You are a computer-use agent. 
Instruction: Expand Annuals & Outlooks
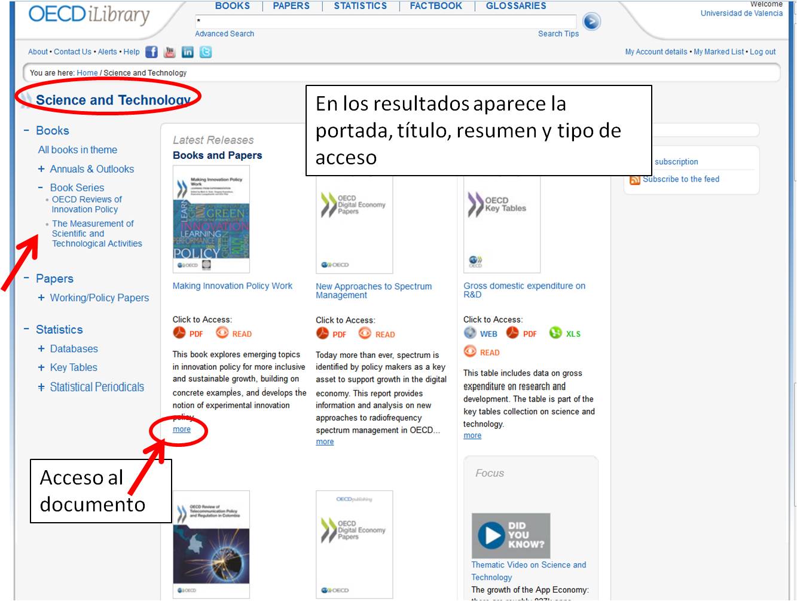[41, 169]
